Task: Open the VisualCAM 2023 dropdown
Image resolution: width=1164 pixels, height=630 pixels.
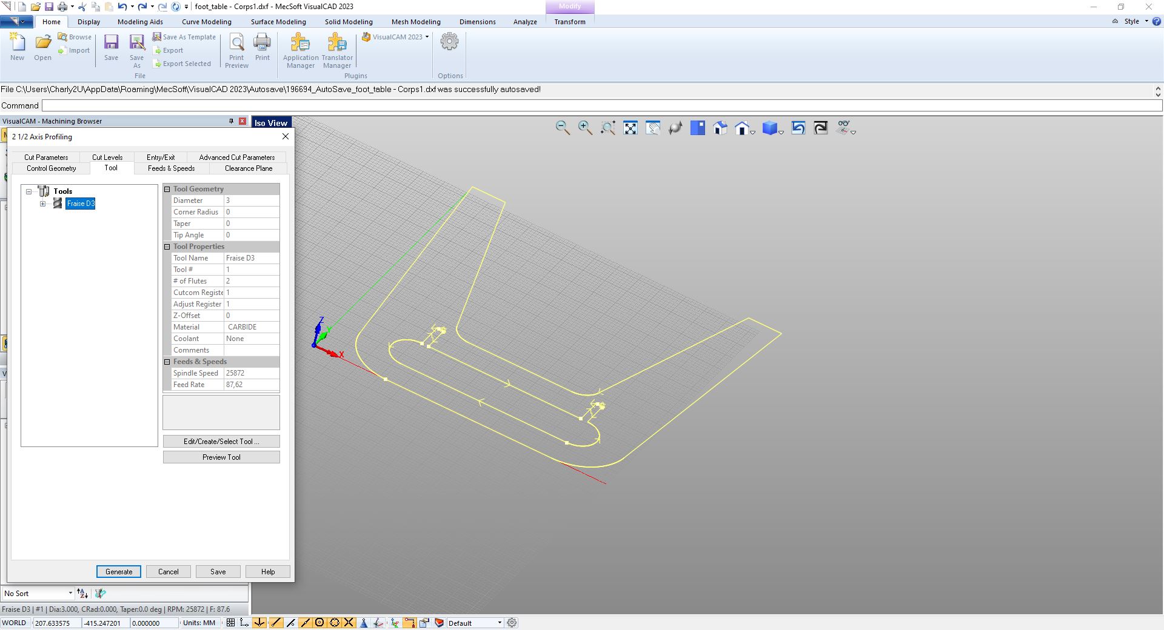Action: tap(395, 37)
